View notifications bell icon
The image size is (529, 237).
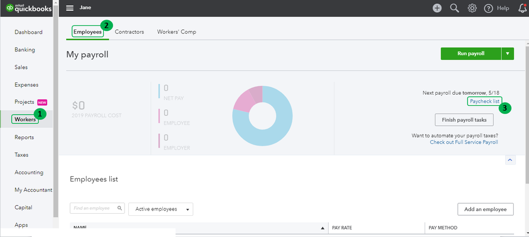(522, 8)
